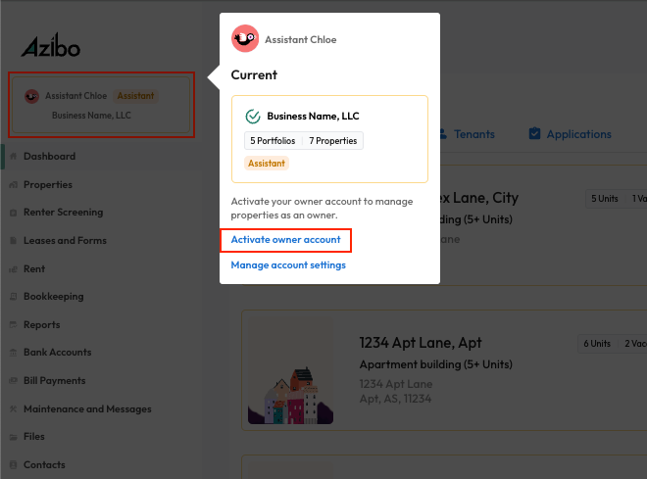647x479 pixels.
Task: Click the Renter Screening icon in sidebar
Action: (13, 213)
